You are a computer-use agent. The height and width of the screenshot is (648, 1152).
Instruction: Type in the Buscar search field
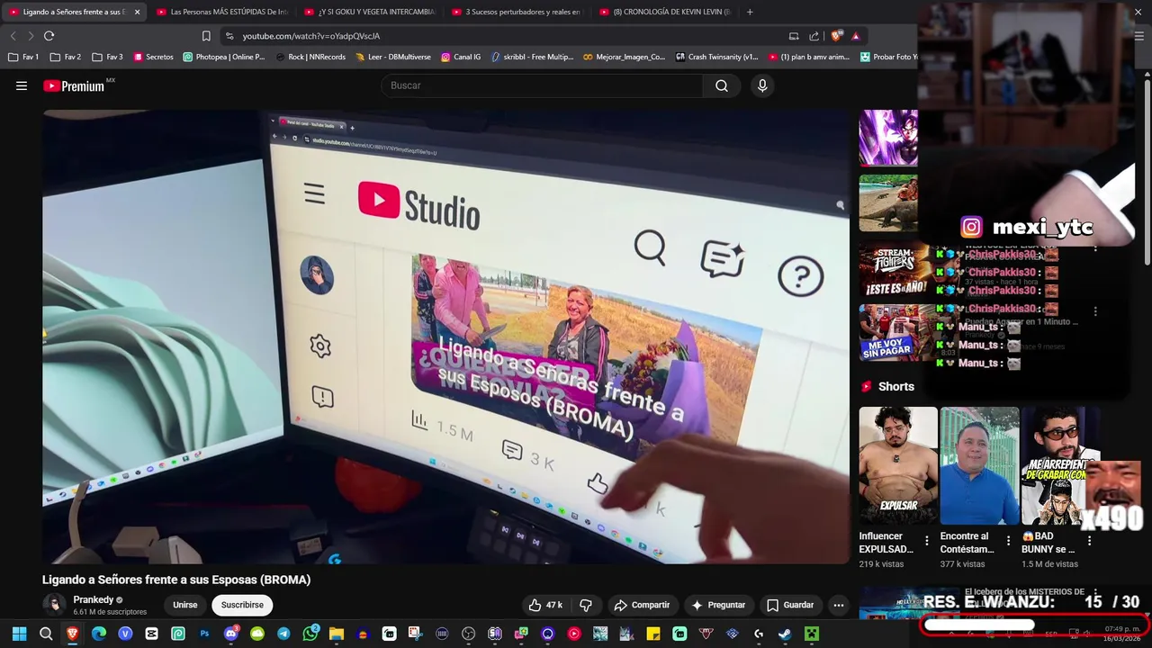coord(542,85)
